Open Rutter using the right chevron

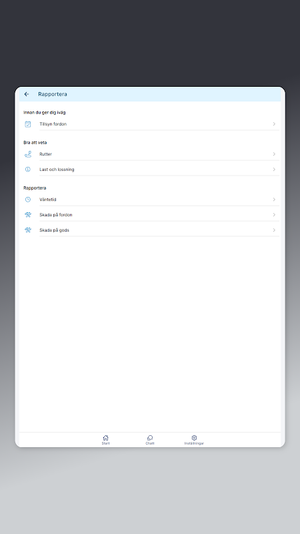click(274, 154)
